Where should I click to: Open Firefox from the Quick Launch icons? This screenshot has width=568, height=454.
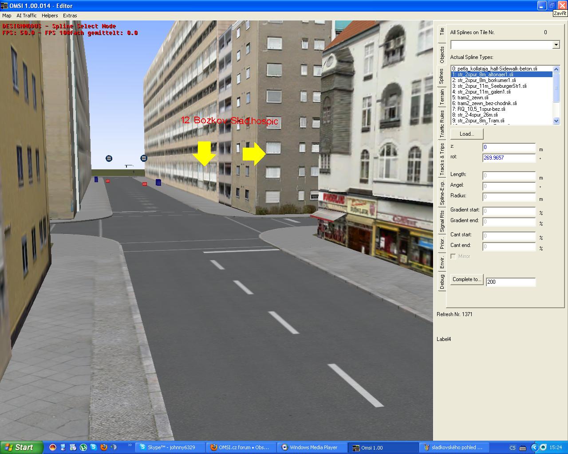click(103, 447)
